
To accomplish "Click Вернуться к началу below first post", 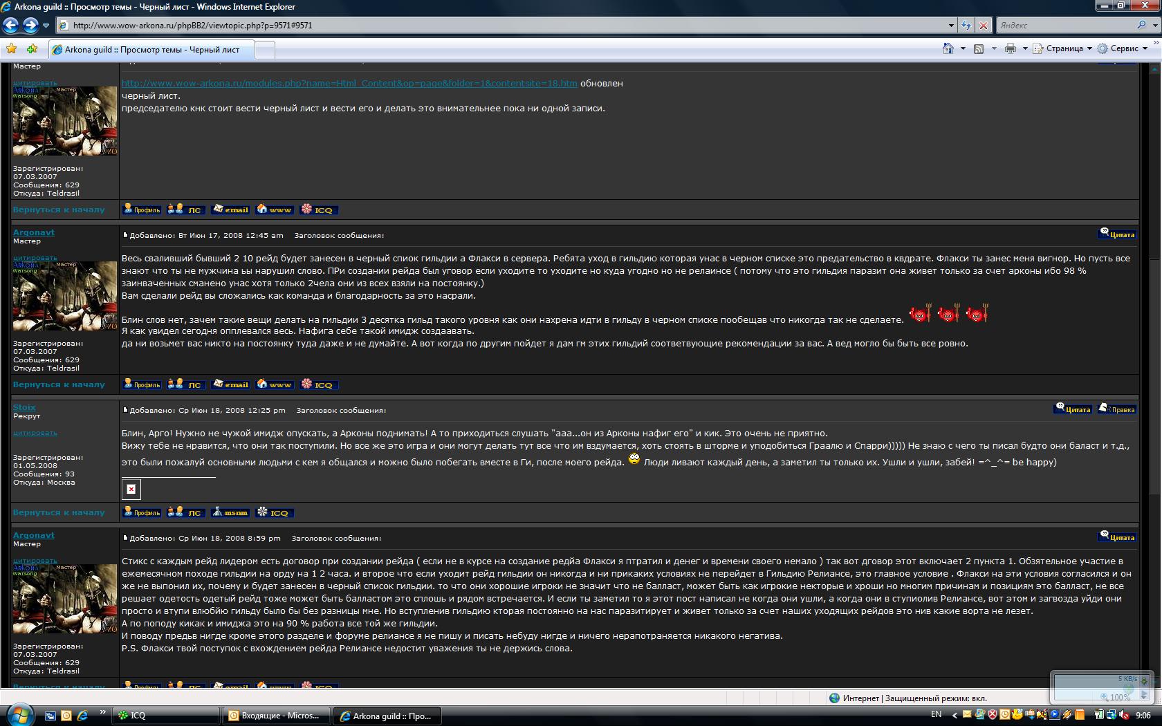I will tap(59, 210).
